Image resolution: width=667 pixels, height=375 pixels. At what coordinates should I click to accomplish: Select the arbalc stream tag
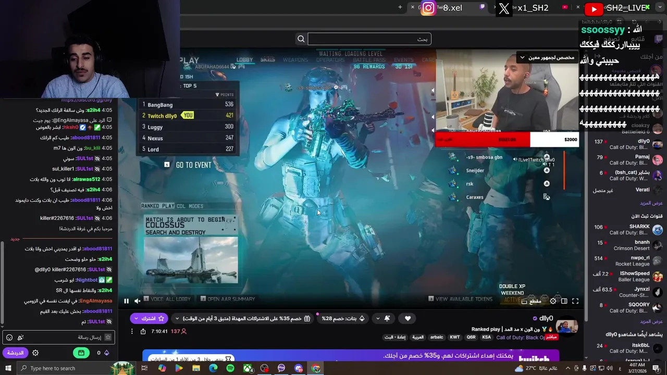(437, 337)
